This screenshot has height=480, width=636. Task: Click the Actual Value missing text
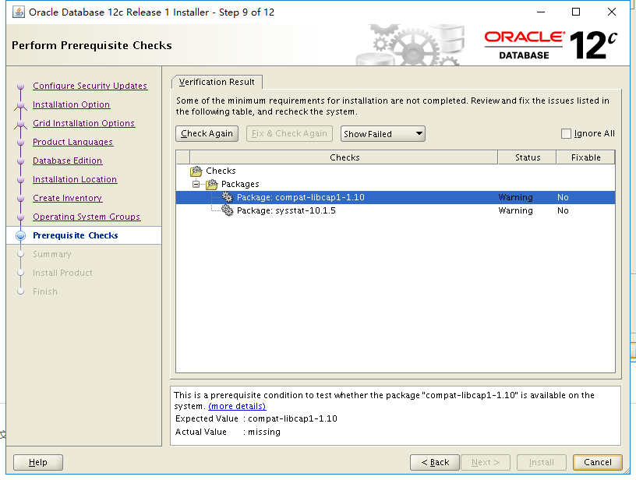pos(264,432)
